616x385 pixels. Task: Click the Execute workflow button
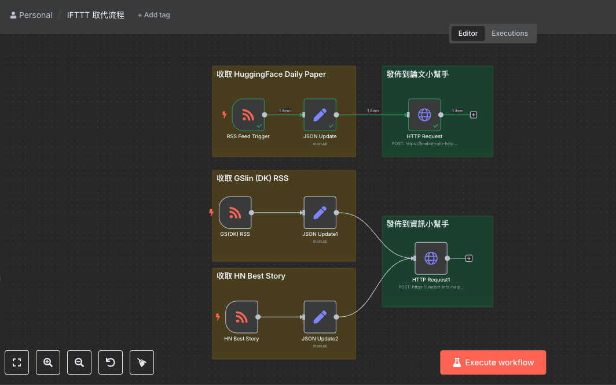[x=493, y=362]
